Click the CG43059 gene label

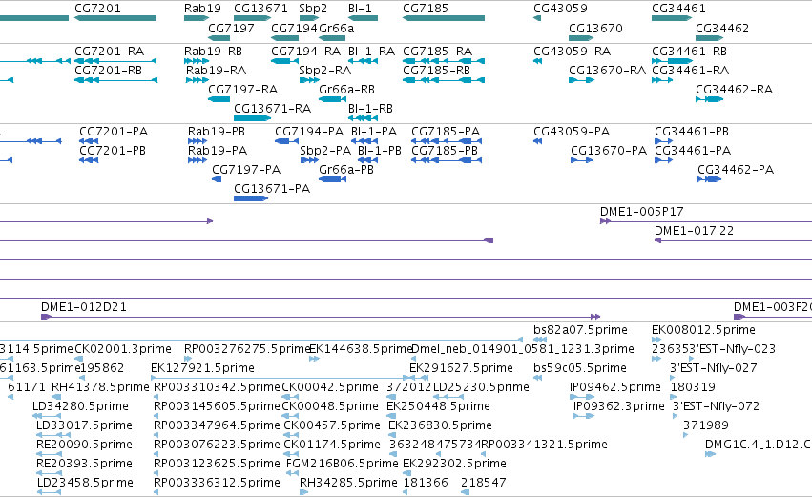(560, 9)
